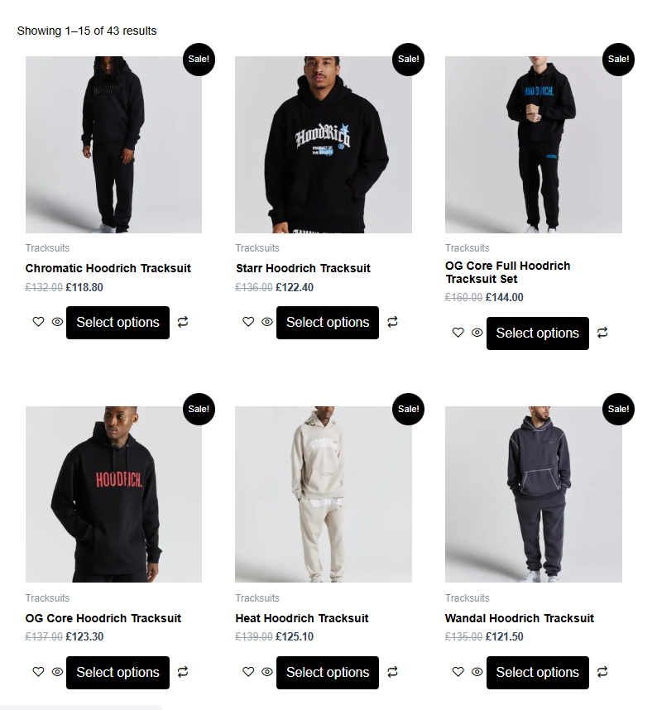Compare icon for OG Core Full Tracksuit Set
The width and height of the screenshot is (657, 710).
click(x=602, y=333)
